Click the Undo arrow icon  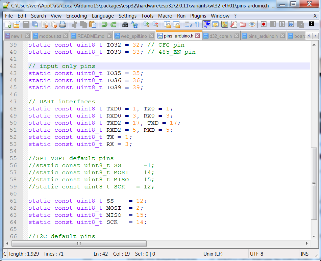pyautogui.click(x=104, y=24)
